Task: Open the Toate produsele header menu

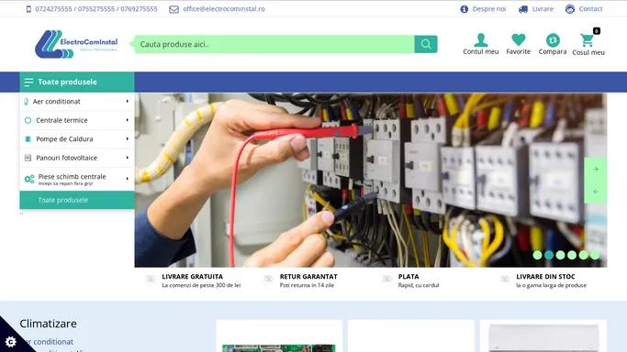Action: pos(77,82)
